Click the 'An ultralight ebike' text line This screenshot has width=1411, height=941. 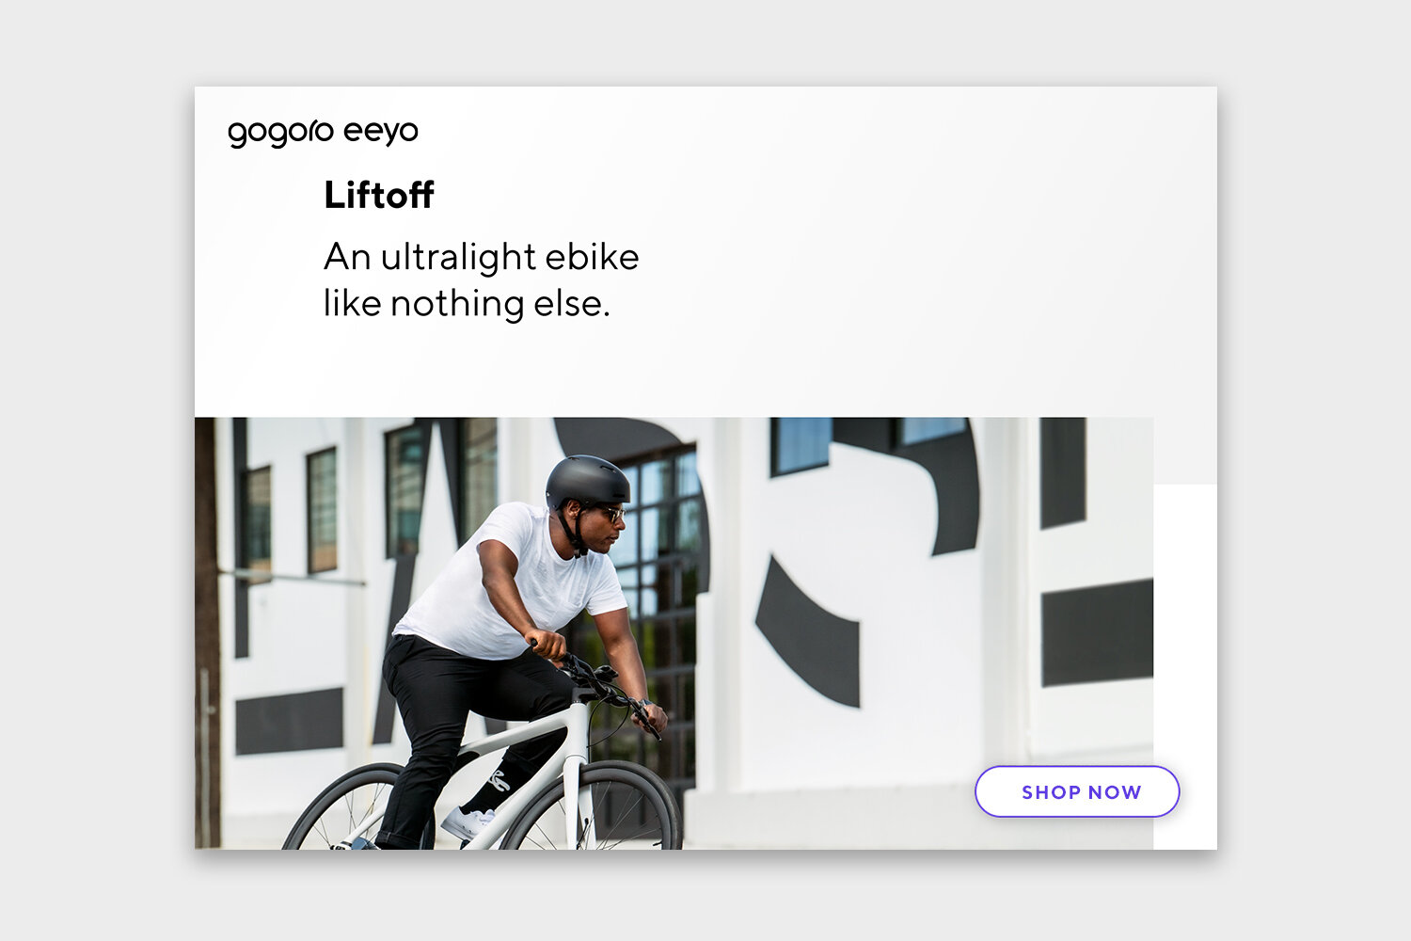pos(482,257)
